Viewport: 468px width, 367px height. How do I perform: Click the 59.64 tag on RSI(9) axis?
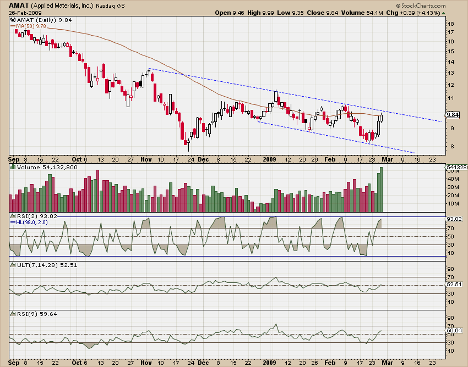[454, 330]
